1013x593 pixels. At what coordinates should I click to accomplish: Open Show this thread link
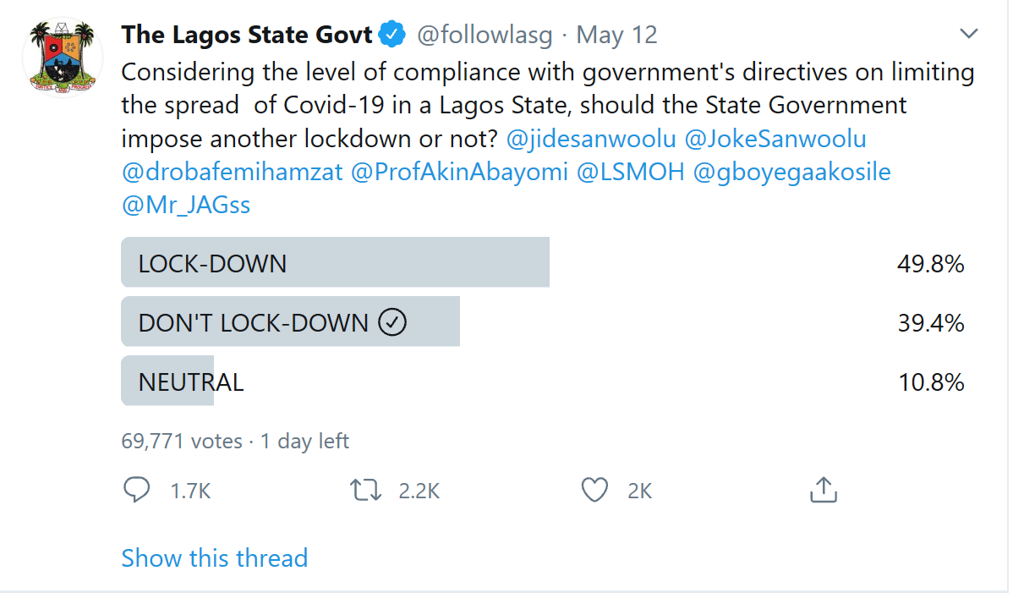[x=214, y=558]
